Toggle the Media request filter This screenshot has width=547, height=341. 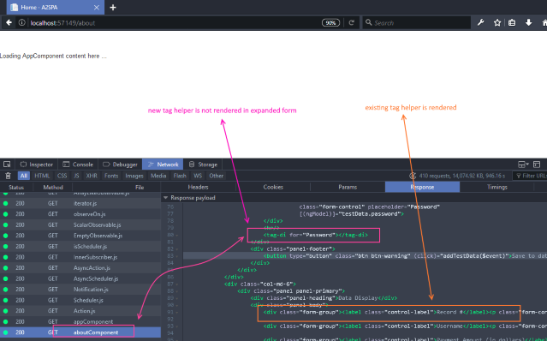[158, 176]
